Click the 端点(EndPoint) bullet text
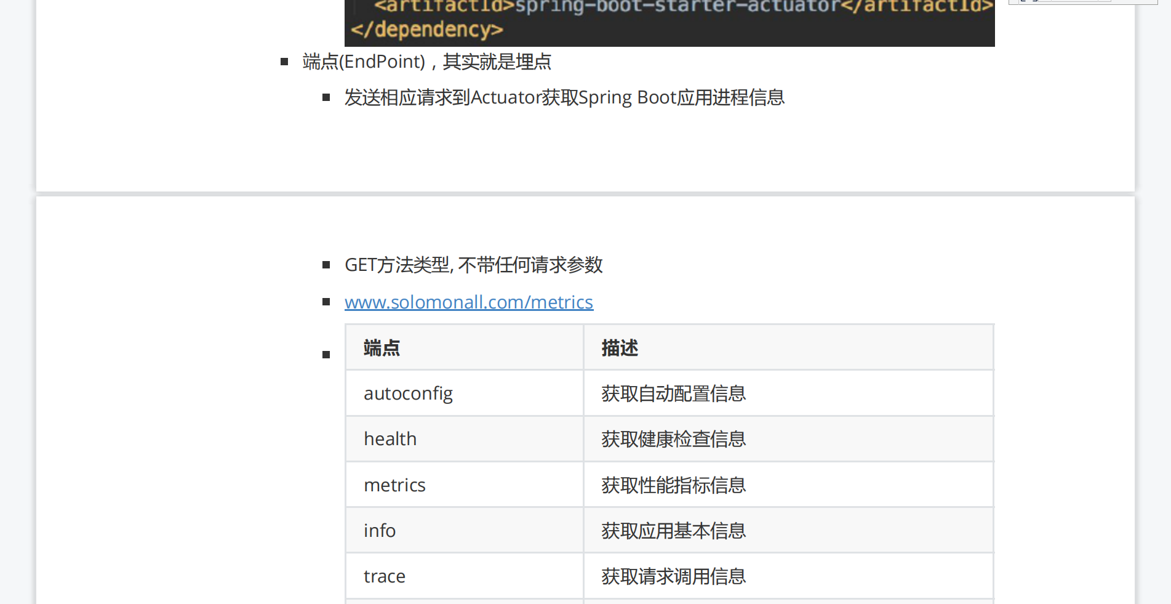Screen dimensions: 1171x604 426,62
